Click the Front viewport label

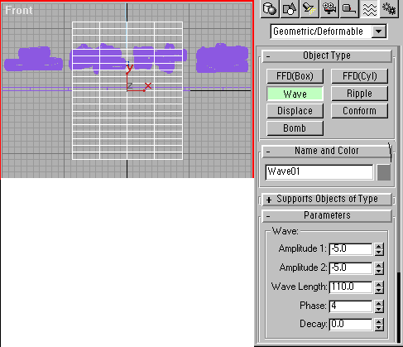pos(19,11)
